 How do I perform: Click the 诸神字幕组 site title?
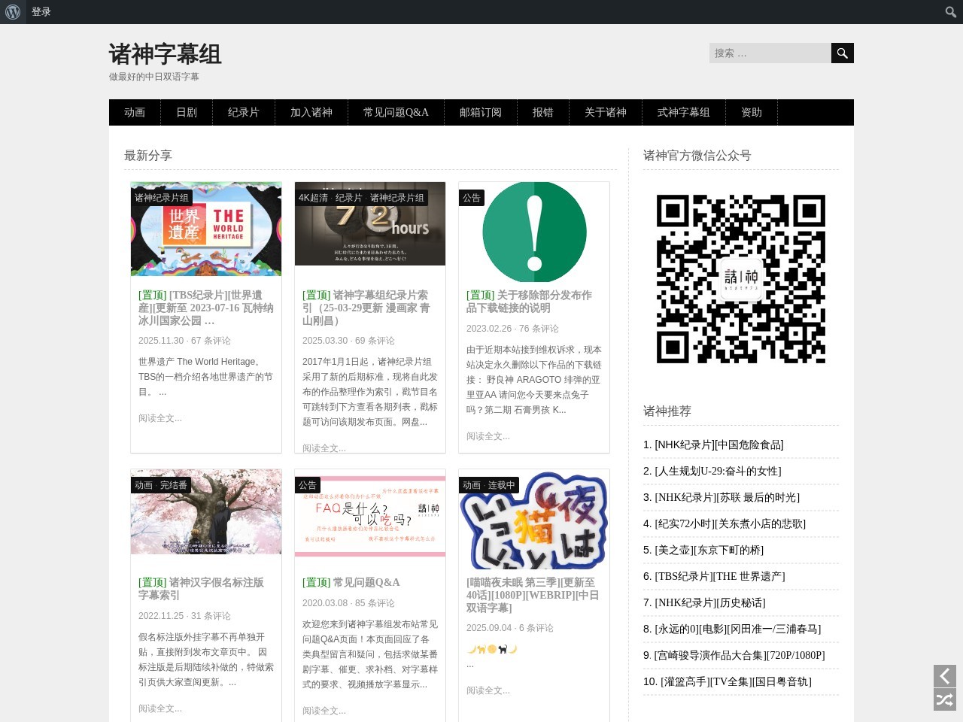(x=165, y=54)
